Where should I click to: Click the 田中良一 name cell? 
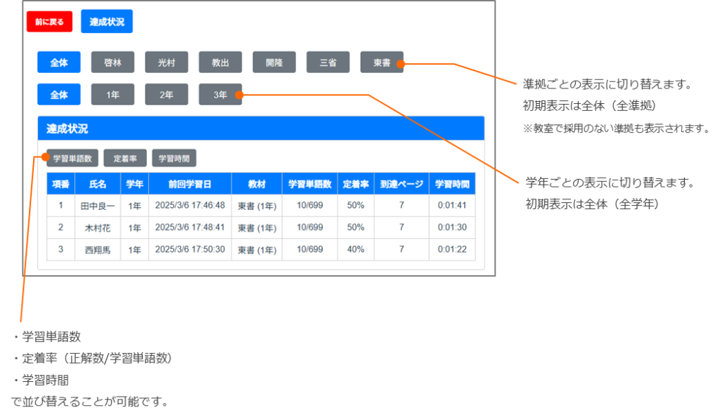(98, 206)
